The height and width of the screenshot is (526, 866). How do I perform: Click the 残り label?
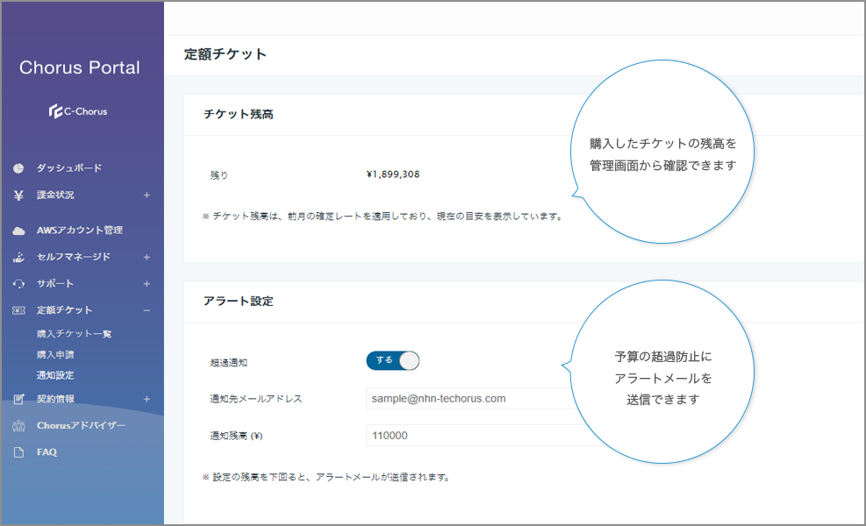point(218,175)
